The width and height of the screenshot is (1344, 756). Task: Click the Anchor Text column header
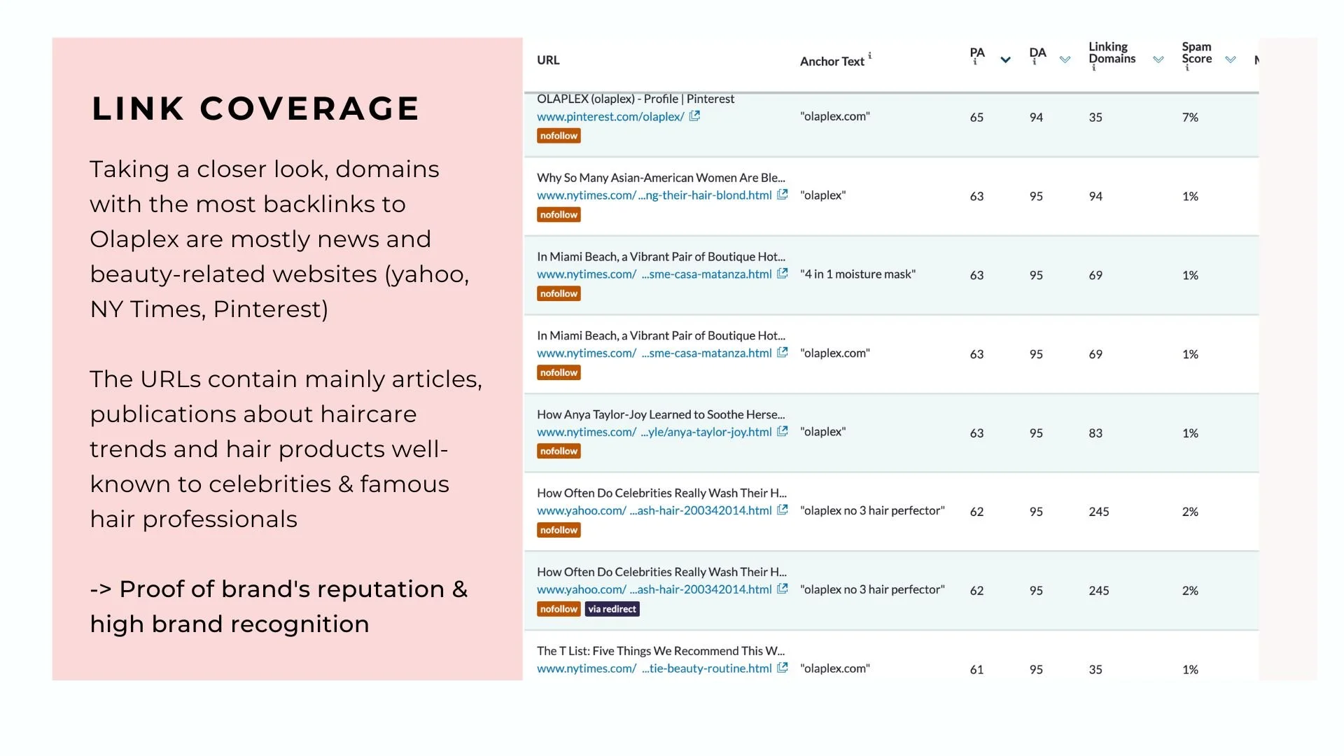tap(832, 62)
